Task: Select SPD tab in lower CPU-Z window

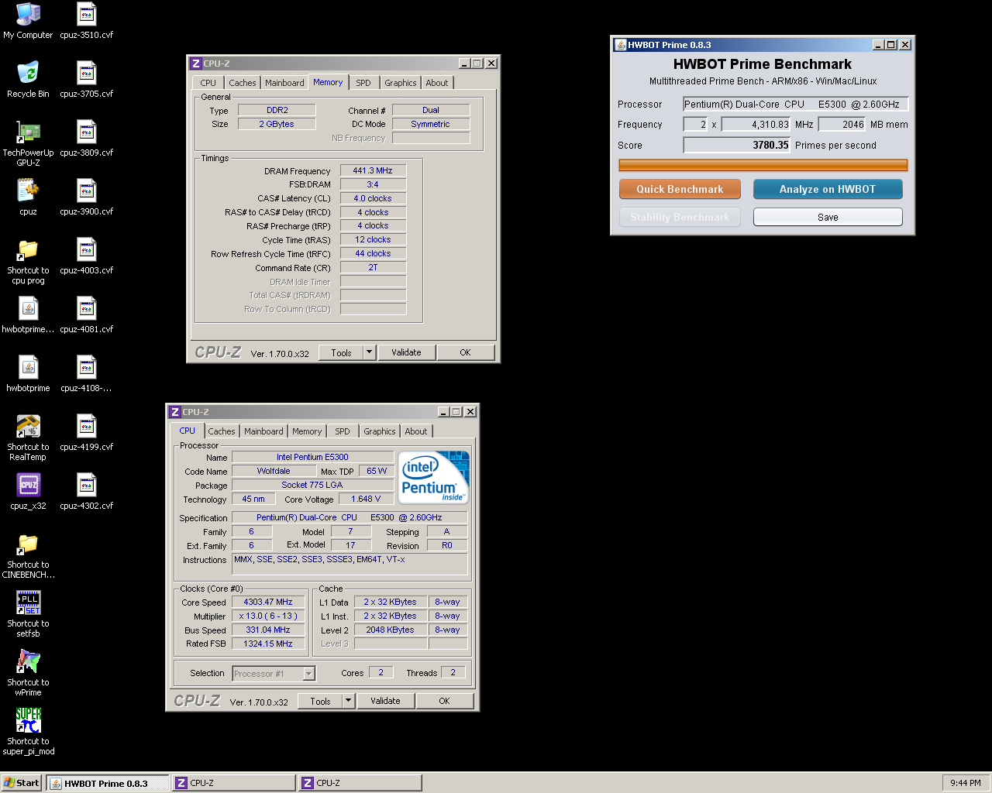Action: coord(342,431)
